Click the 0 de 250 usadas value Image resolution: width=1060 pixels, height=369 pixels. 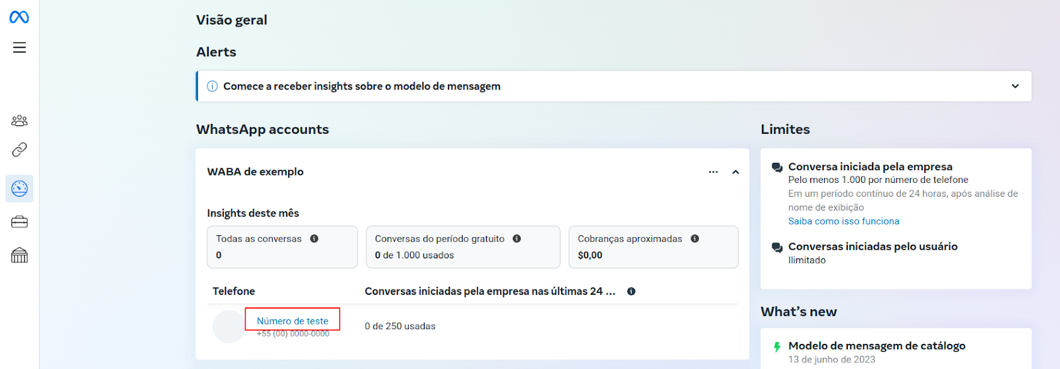[x=400, y=326]
